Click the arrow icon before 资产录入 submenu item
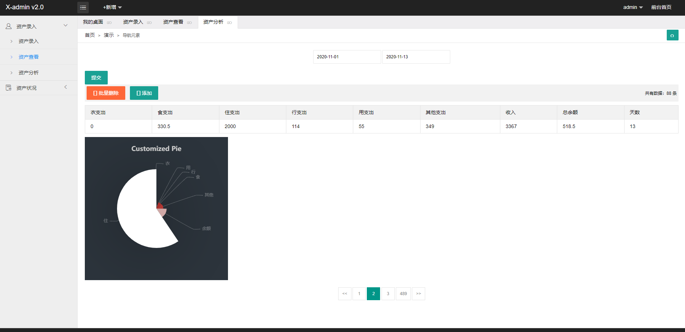The image size is (685, 332). (11, 41)
